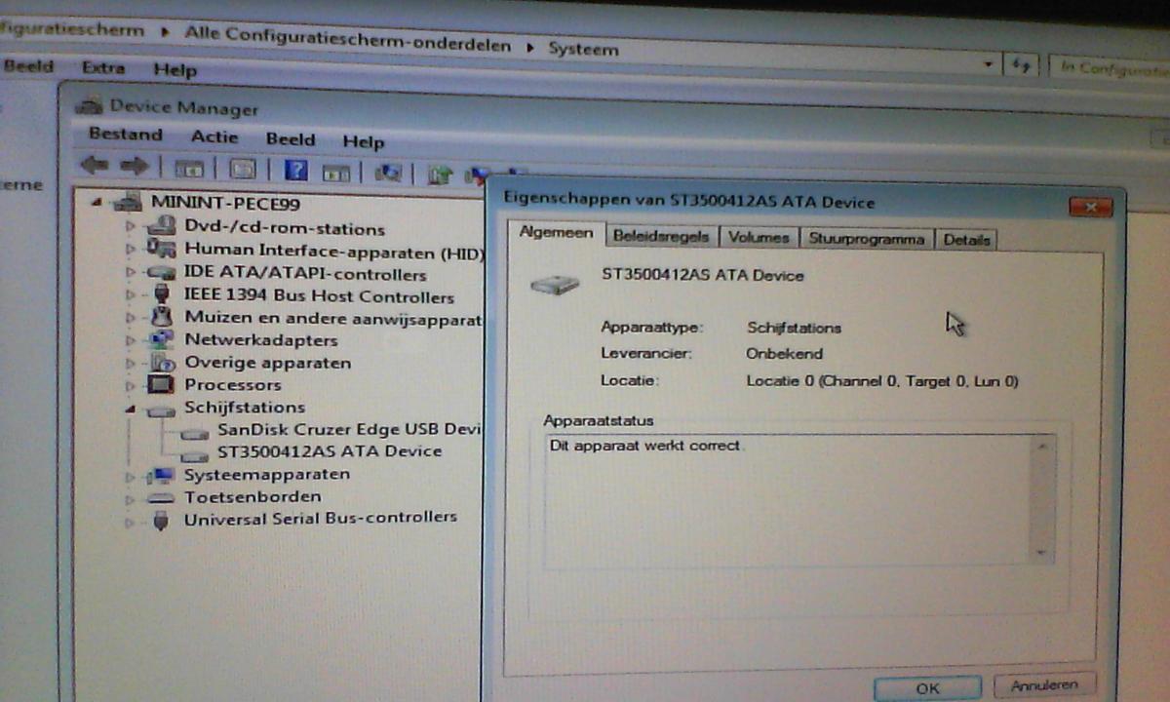Viewport: 1170px width, 702px height.
Task: Click the mouse icon for Muizen category
Action: click(x=162, y=318)
